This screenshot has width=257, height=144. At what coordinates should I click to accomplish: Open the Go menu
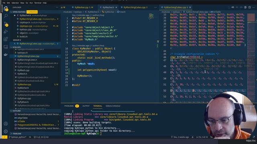pos(27,3)
